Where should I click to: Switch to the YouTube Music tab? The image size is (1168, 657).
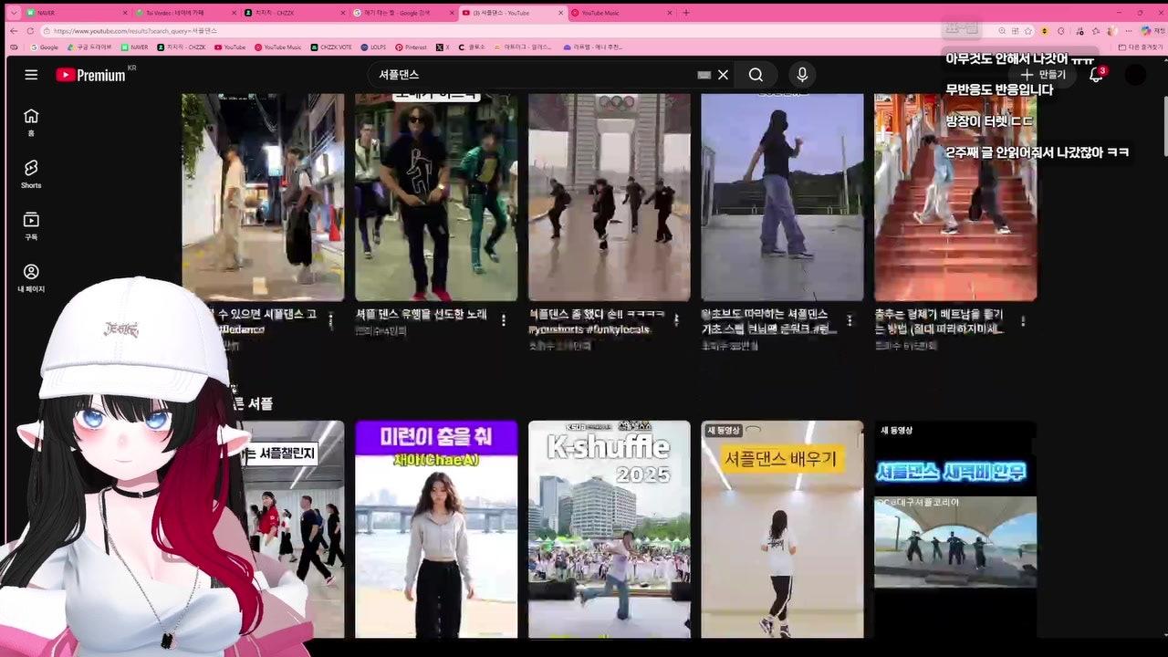621,13
